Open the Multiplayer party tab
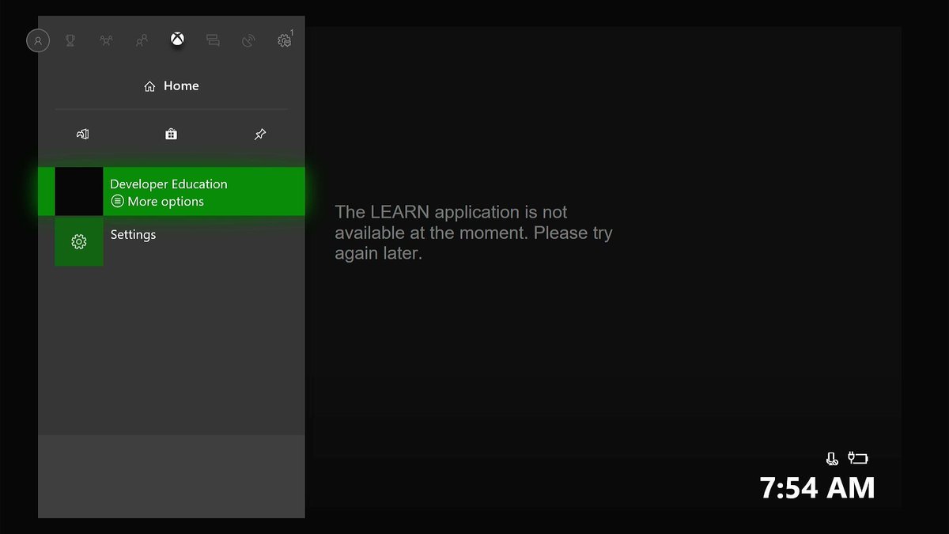Screen dimensions: 949x534 point(106,40)
